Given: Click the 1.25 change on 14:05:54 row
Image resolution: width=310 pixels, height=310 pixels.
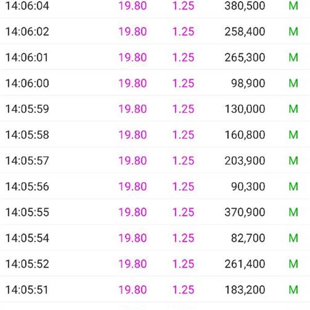Looking at the screenshot, I should [x=183, y=238].
